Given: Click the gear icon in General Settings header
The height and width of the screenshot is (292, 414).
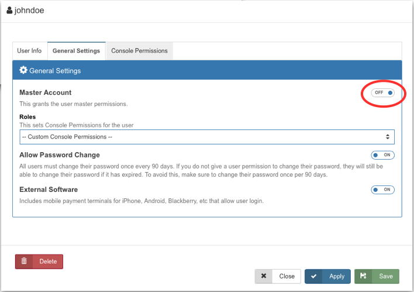Looking at the screenshot, I should (23, 70).
